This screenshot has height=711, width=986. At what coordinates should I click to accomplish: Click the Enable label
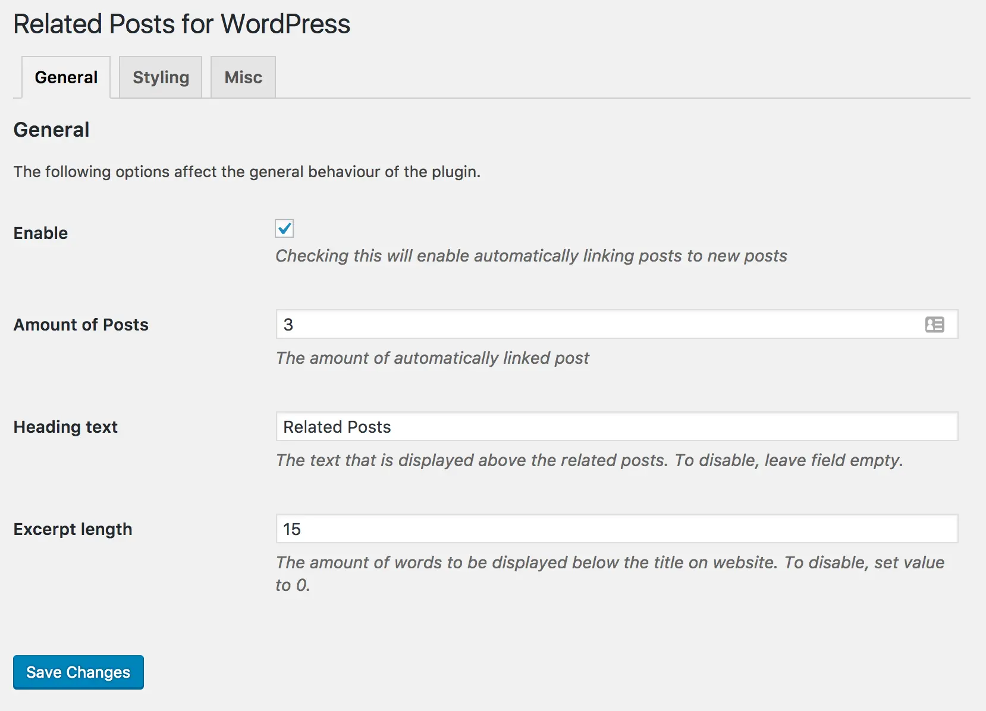click(x=40, y=233)
